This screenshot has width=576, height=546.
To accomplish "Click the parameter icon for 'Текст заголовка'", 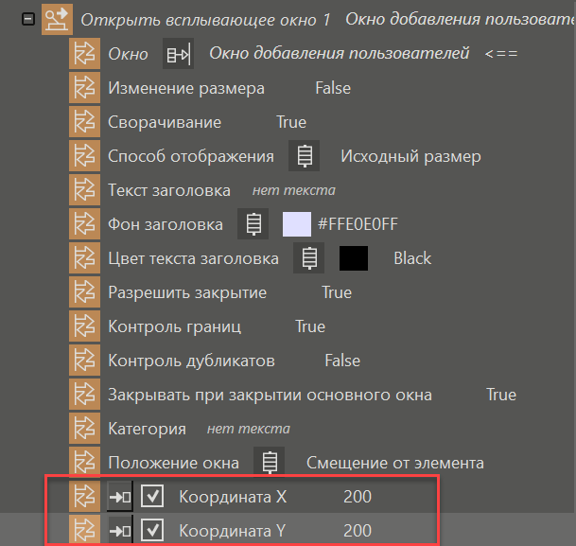I will [x=85, y=190].
